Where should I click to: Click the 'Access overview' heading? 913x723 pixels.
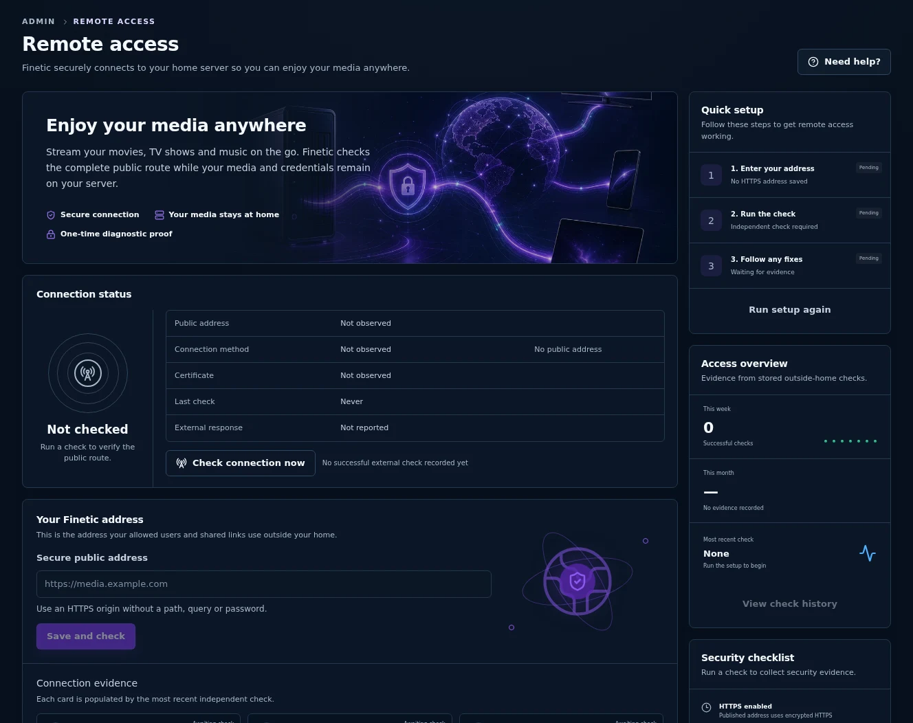[x=744, y=364]
